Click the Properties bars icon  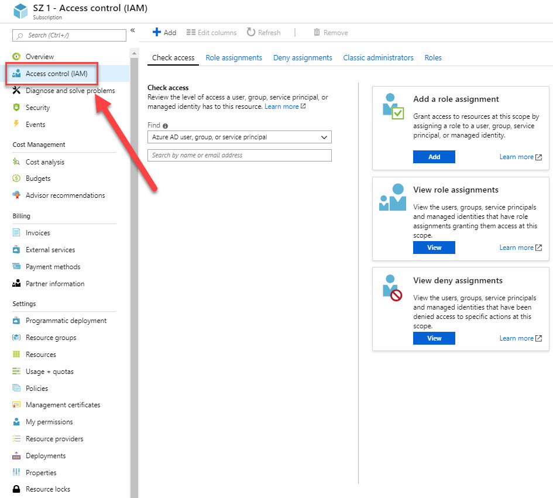coord(16,472)
